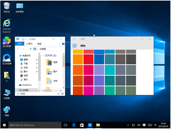Select 音乐 in the navigation pane
Screen dimensions: 171x129
[24, 79]
